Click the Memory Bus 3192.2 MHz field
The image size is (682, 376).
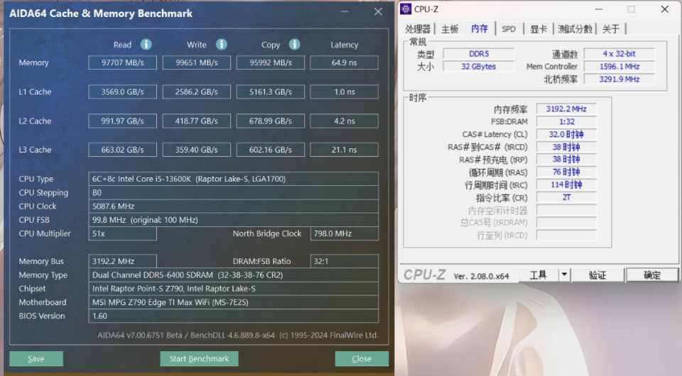point(123,261)
